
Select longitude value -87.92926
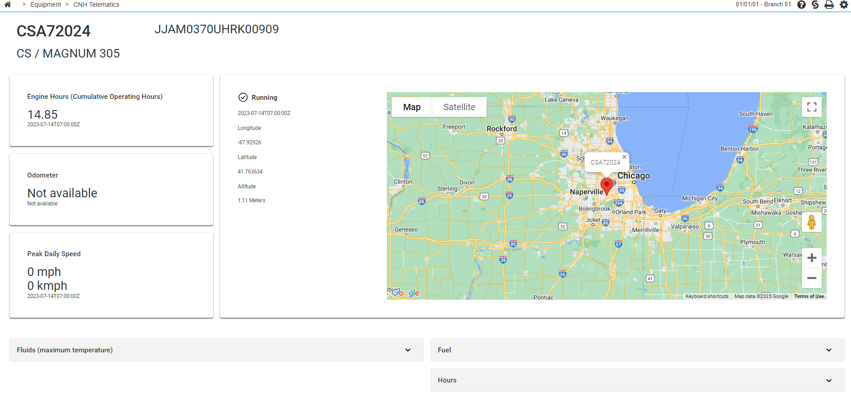click(x=249, y=142)
